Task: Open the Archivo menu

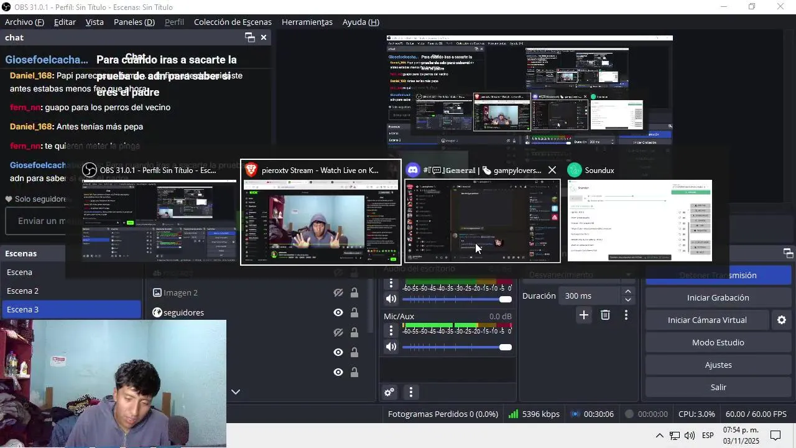Action: click(x=24, y=22)
